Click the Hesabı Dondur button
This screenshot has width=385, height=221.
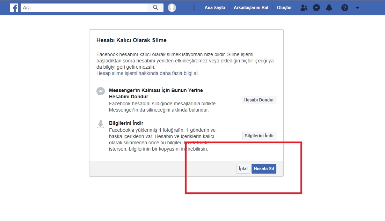coord(259,100)
